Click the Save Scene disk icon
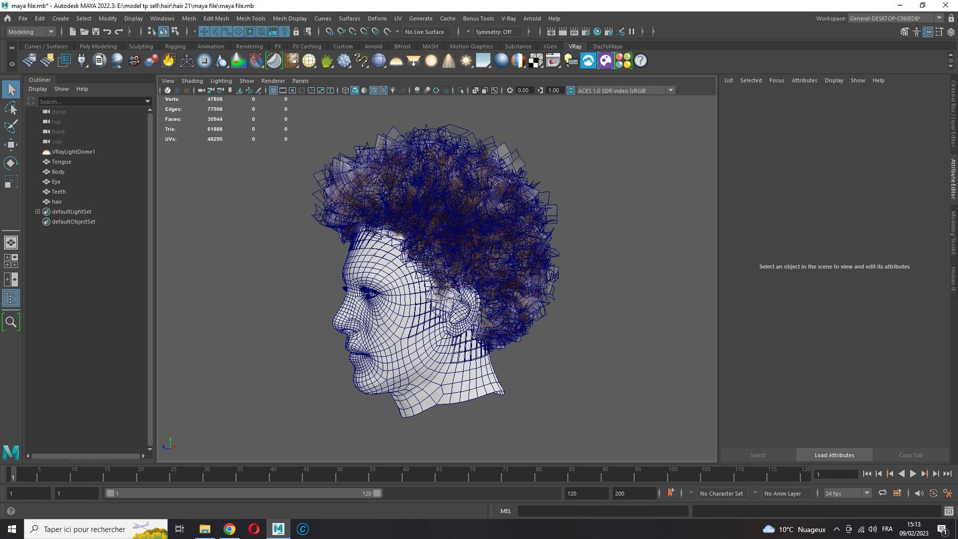 click(96, 32)
